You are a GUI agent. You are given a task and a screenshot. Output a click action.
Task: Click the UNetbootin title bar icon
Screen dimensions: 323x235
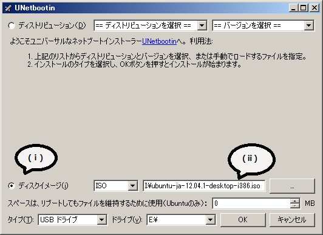tap(8, 8)
